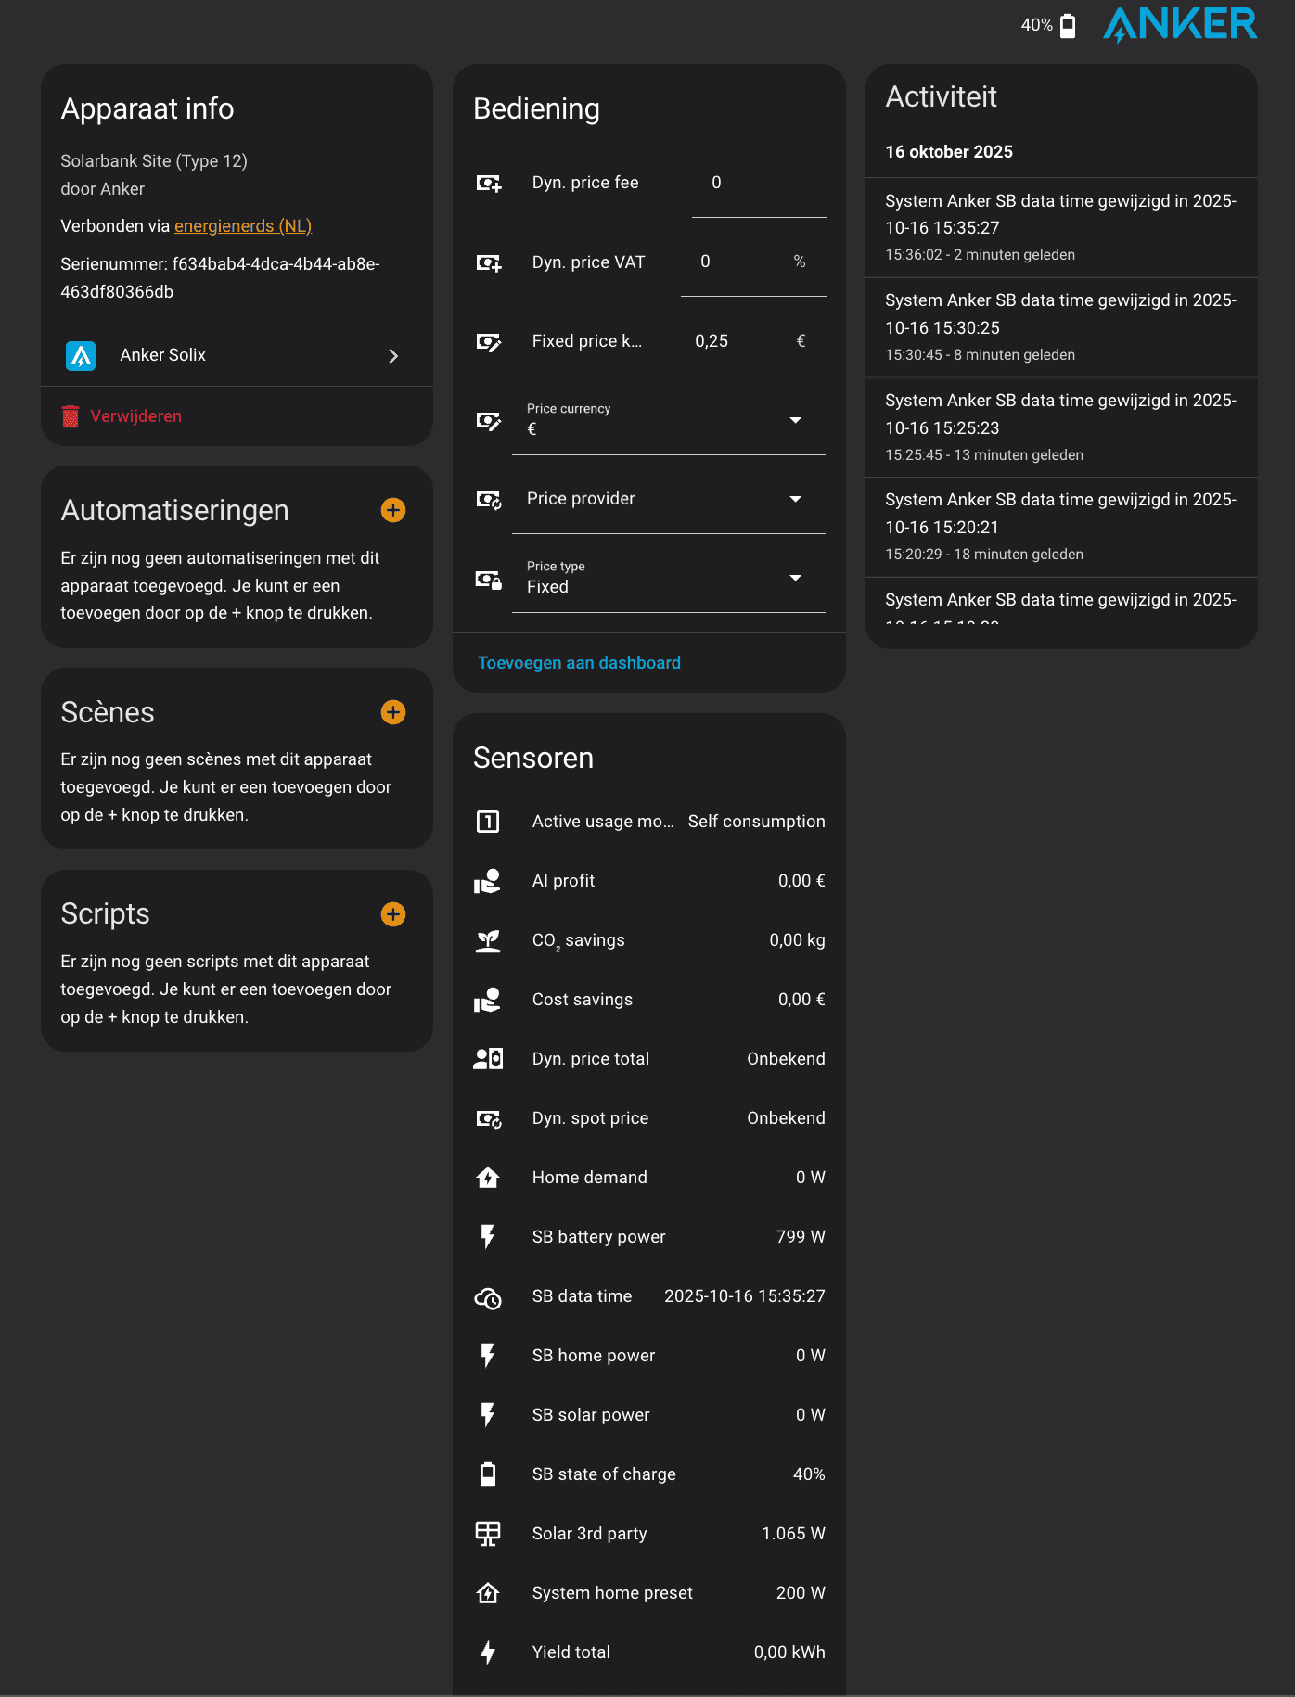The width and height of the screenshot is (1295, 1697).
Task: Open the System home preset sensor row
Action: point(648,1593)
